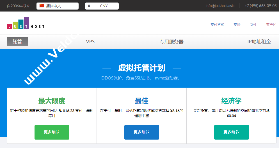Open the 支付方式 payment methods link

[x=217, y=25]
